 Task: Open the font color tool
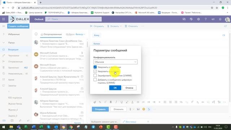132,102
